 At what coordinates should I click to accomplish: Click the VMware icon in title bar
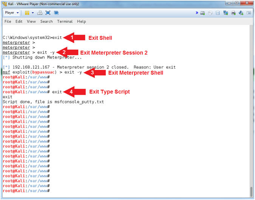point(5,4)
